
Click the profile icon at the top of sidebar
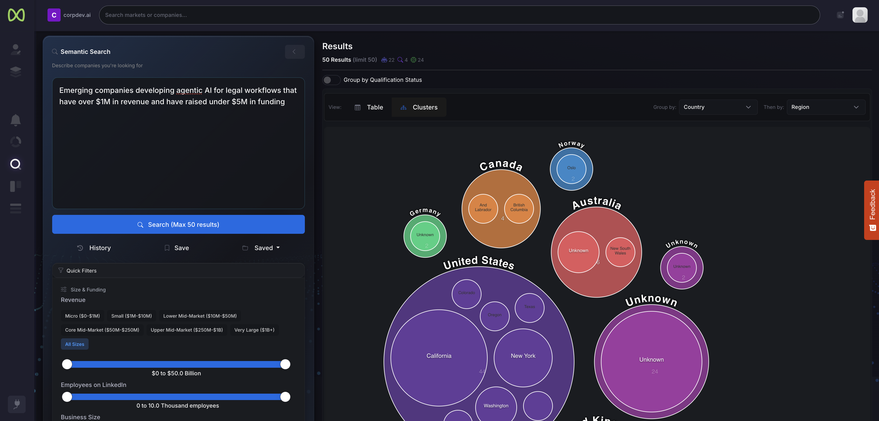pos(16,49)
